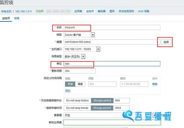Screen dimensions: 184x128
Task: Click 添加 to add an interval
Action: 68,91
